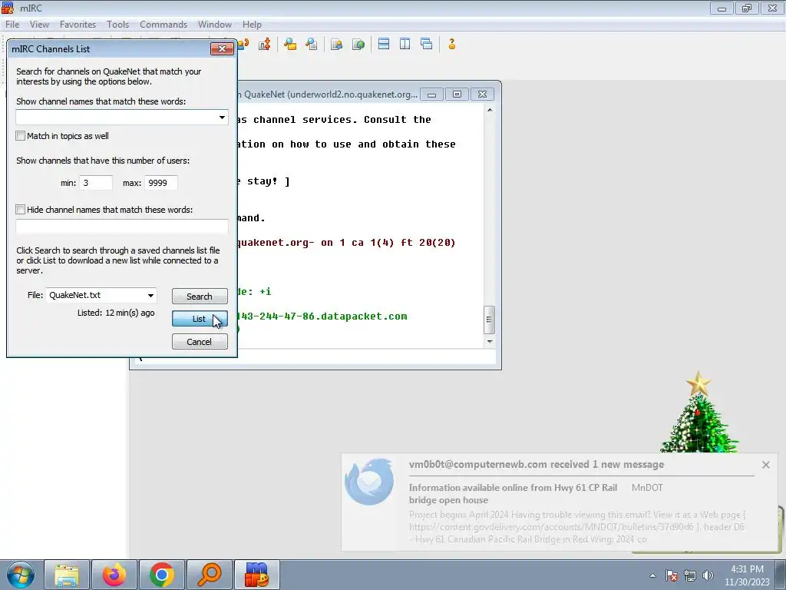Click the status window scrollbar thumb
Image resolution: width=786 pixels, height=590 pixels.
(489, 320)
